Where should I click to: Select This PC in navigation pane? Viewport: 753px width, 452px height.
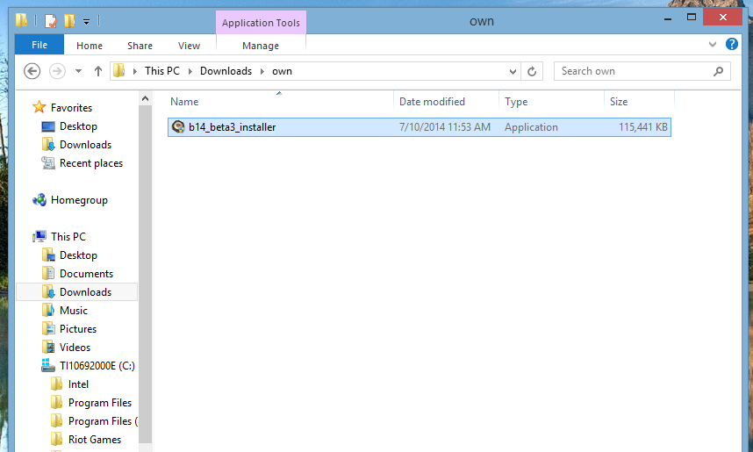(x=68, y=237)
